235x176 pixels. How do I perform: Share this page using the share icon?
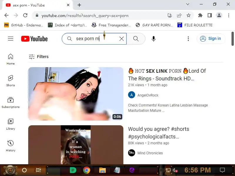pos(179,16)
